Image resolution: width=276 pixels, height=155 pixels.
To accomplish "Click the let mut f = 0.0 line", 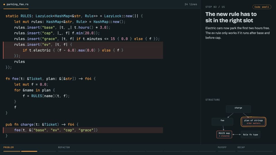I will pos(31,84).
